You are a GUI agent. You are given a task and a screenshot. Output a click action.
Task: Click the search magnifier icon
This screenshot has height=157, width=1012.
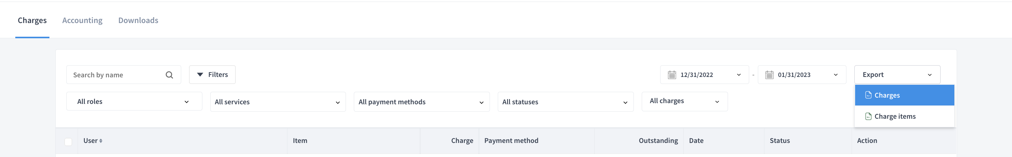coord(169,75)
